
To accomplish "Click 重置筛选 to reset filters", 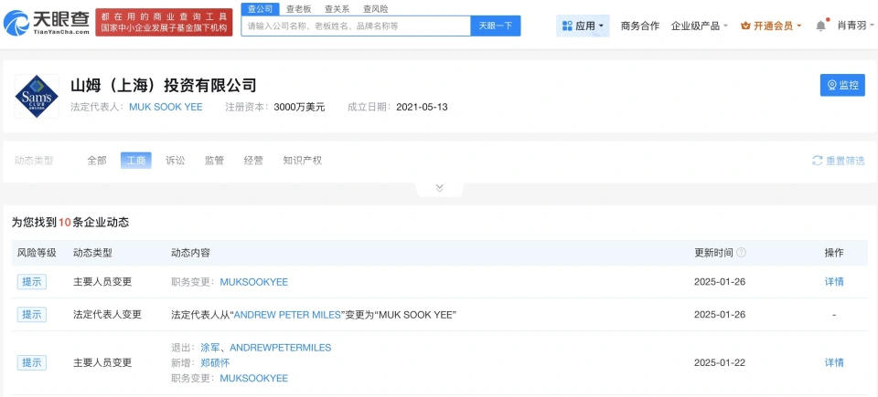I will [839, 161].
